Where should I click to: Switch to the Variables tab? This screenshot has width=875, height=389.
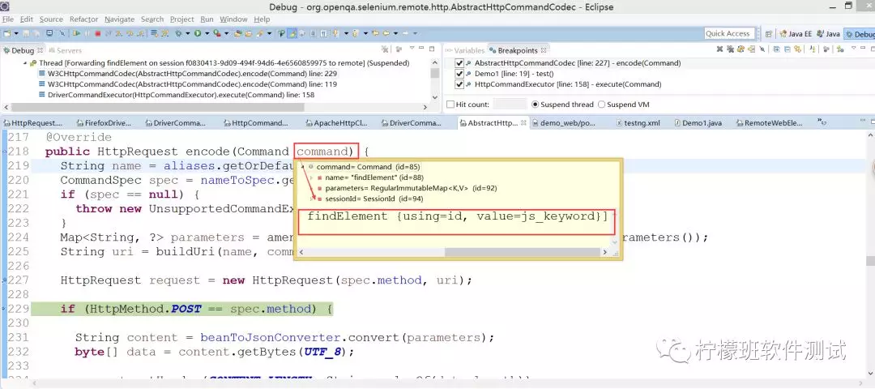pyautogui.click(x=468, y=50)
